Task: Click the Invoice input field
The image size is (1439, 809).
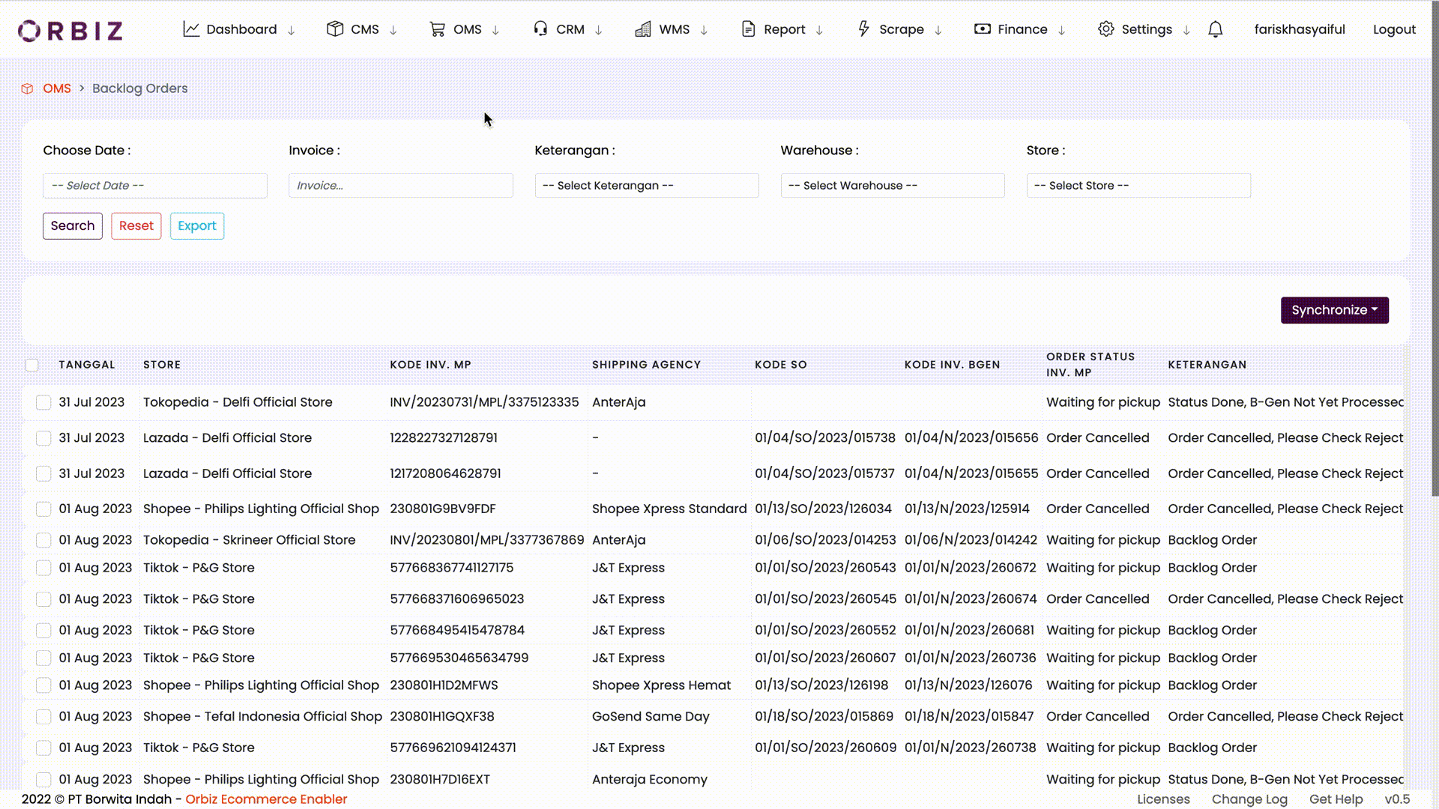Action: point(401,186)
